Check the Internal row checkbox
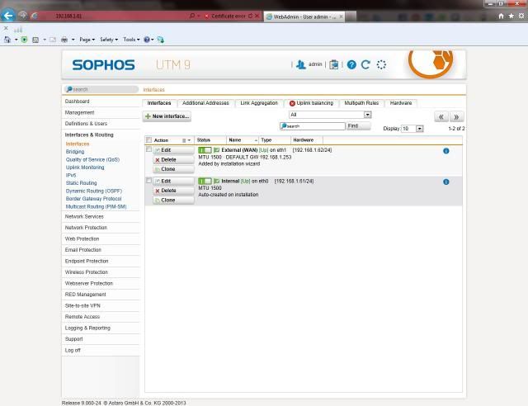 pos(148,180)
